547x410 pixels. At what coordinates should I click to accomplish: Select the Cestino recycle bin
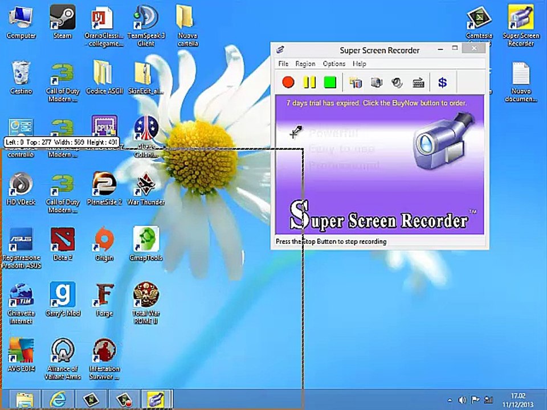[21, 79]
